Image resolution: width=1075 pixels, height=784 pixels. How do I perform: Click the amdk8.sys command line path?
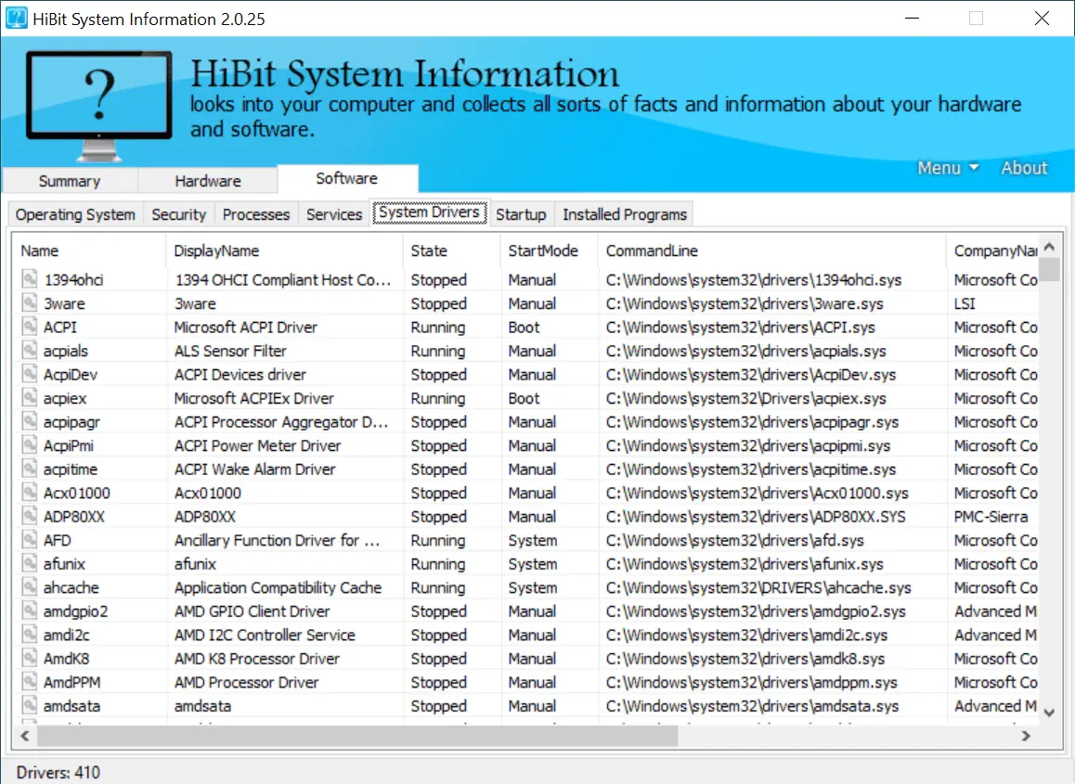pos(746,659)
